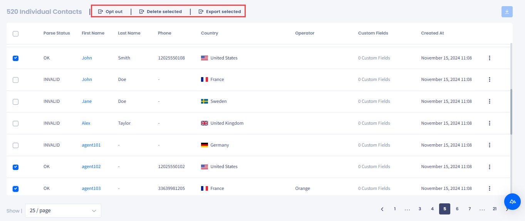The height and width of the screenshot is (221, 525).
Task: Open the 25 / page dropdown
Action: click(63, 211)
